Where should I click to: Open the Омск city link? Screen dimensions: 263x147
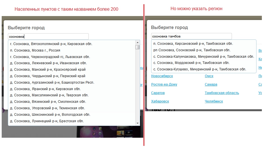click(x=209, y=76)
